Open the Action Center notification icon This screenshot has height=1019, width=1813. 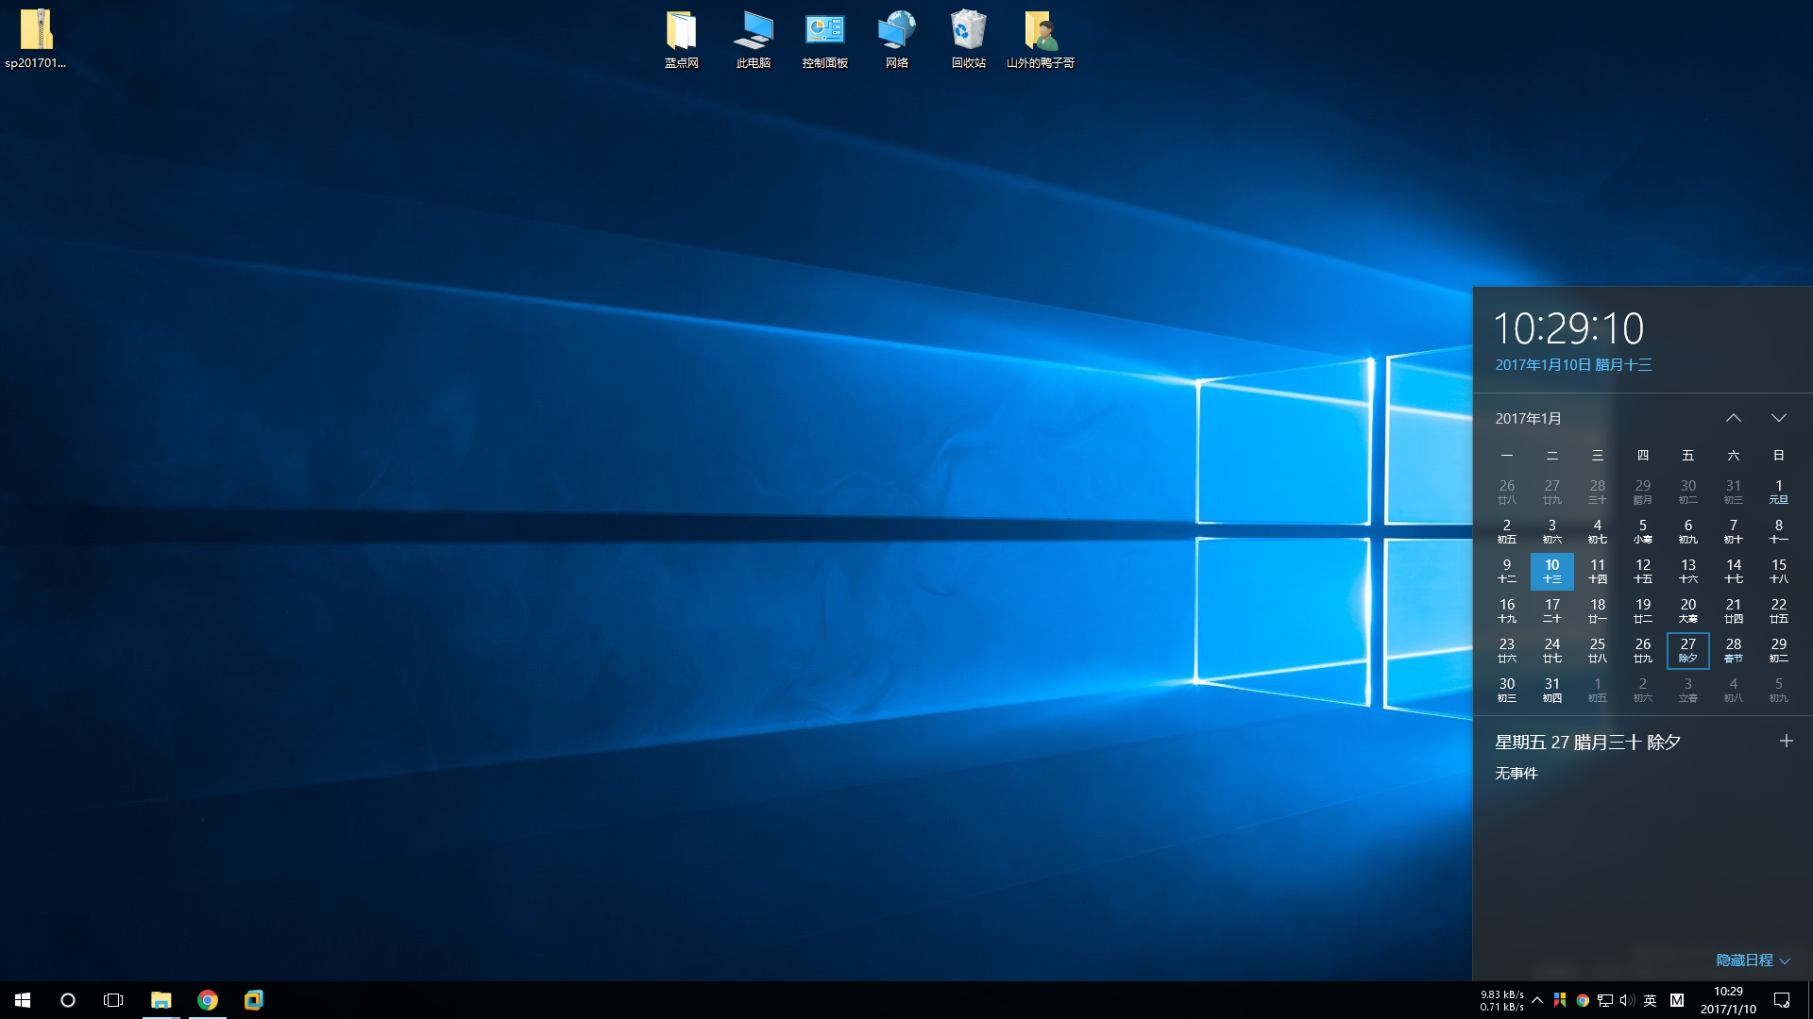click(x=1782, y=1000)
